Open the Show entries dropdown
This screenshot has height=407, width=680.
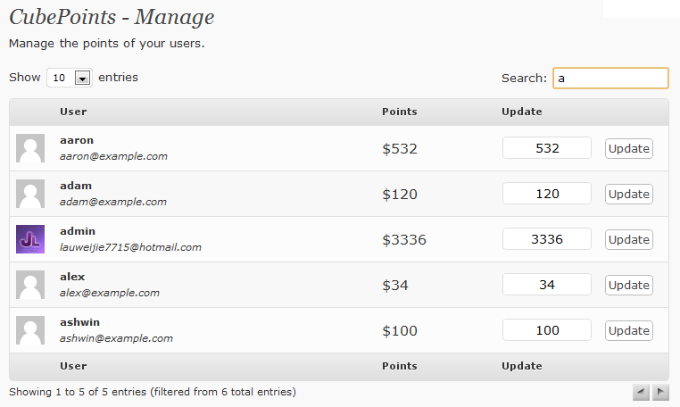pos(70,78)
